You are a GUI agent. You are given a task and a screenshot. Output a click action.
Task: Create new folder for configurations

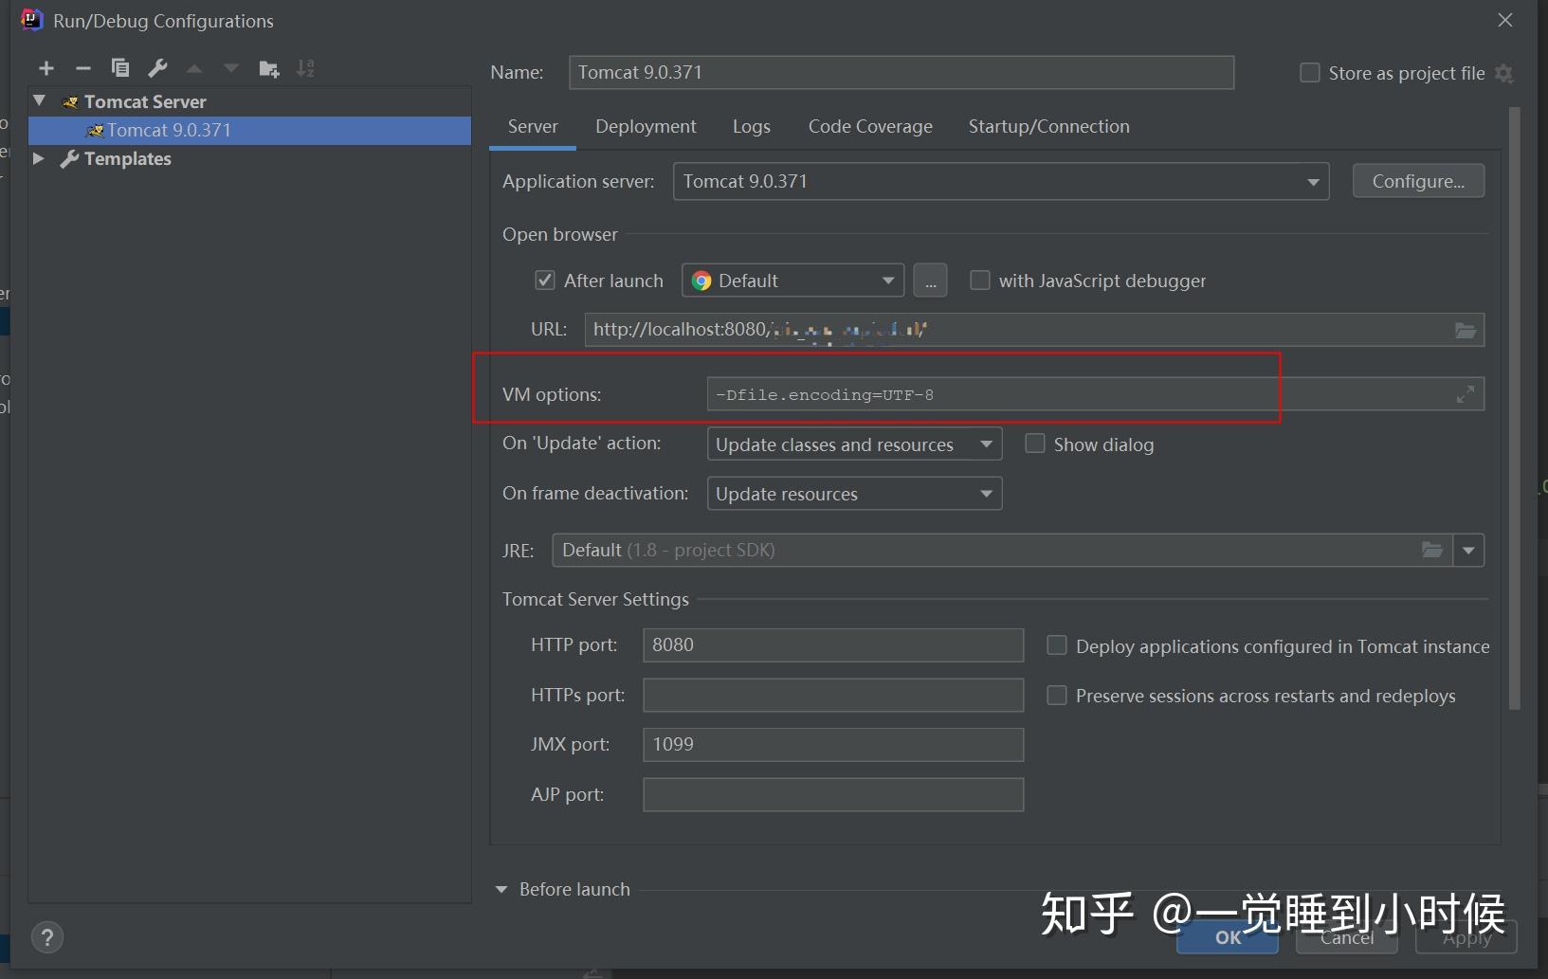pyautogui.click(x=269, y=68)
